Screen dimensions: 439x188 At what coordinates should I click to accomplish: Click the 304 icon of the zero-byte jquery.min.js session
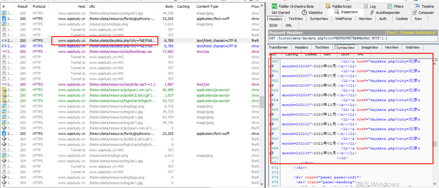point(4,128)
